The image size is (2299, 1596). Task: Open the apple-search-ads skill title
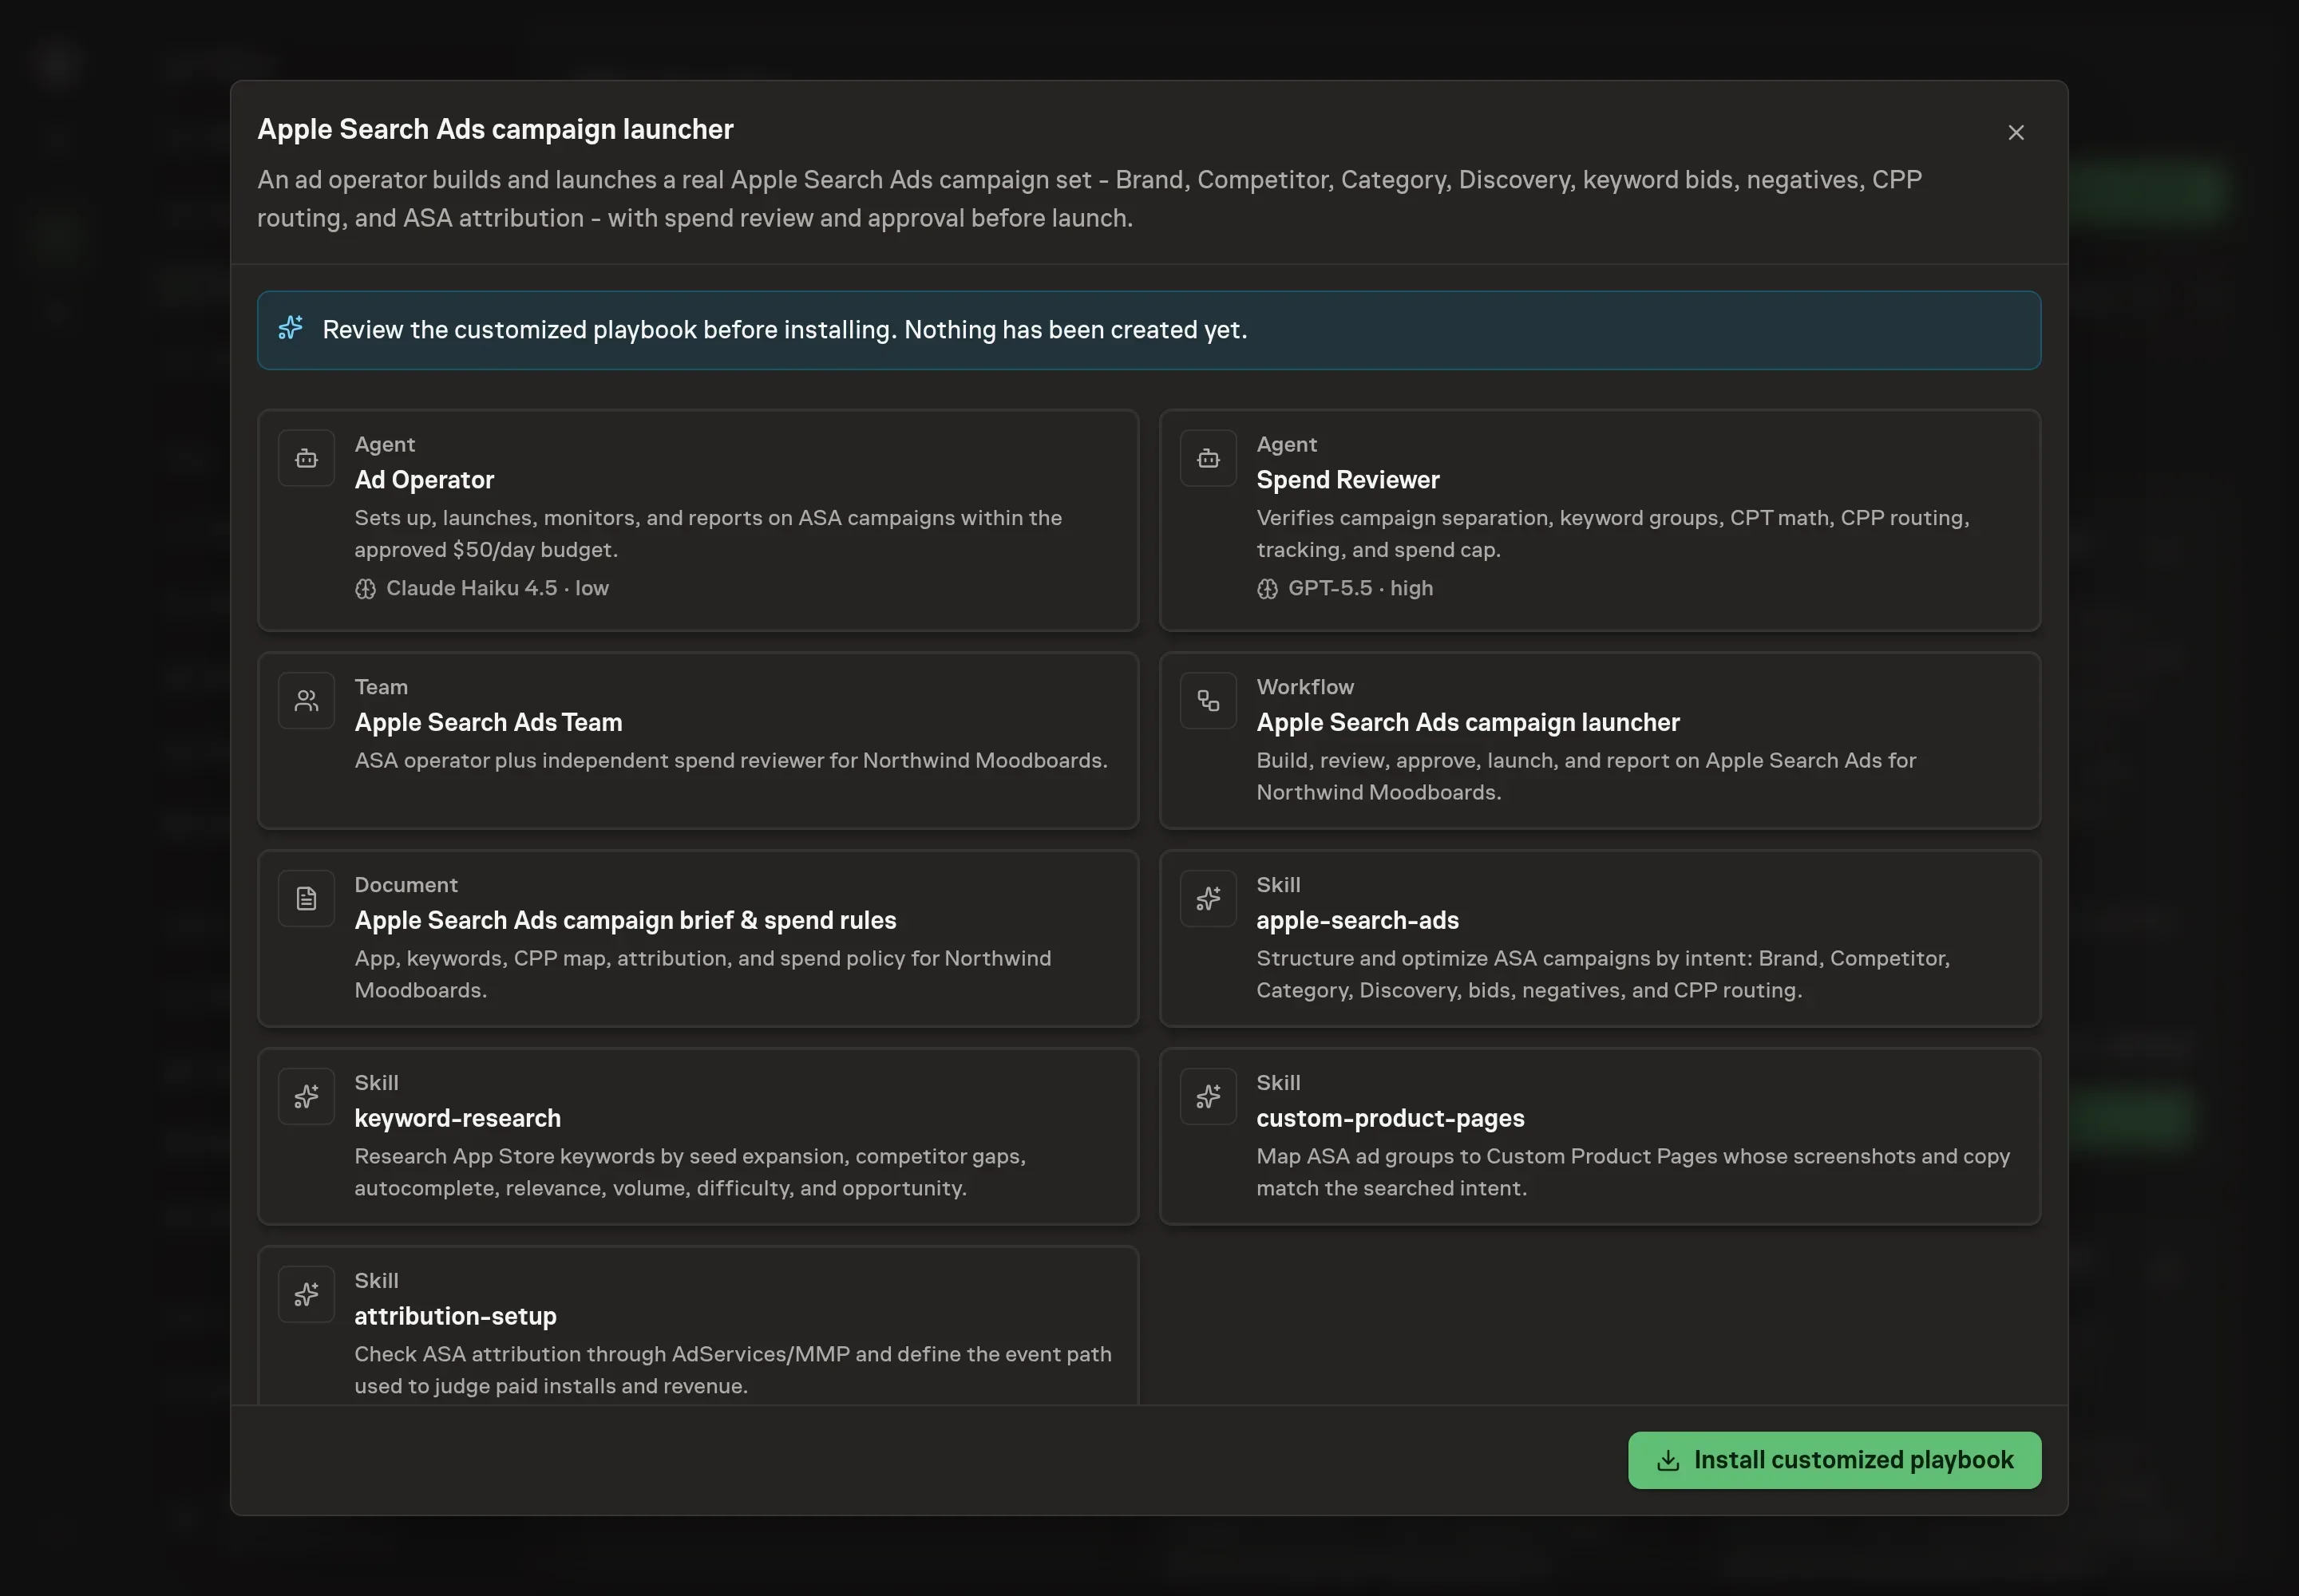[1358, 920]
